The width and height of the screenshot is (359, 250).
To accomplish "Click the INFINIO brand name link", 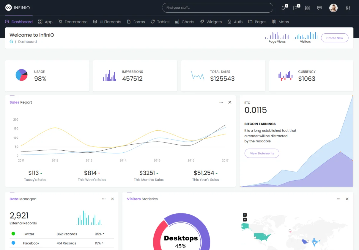I will coord(22,8).
